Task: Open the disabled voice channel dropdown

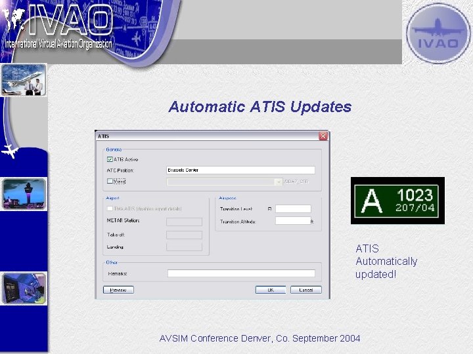Action: pyautogui.click(x=225, y=182)
